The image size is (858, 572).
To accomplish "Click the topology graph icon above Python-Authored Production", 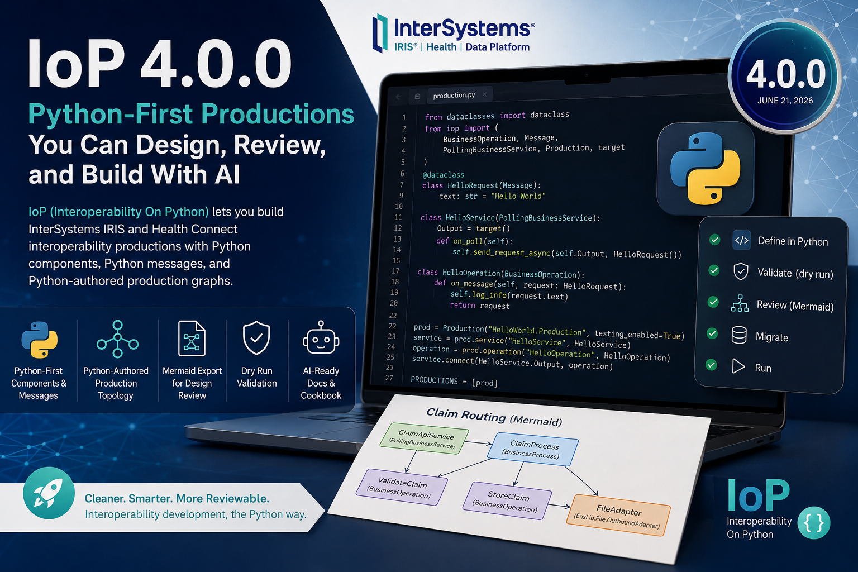I will coord(117,339).
